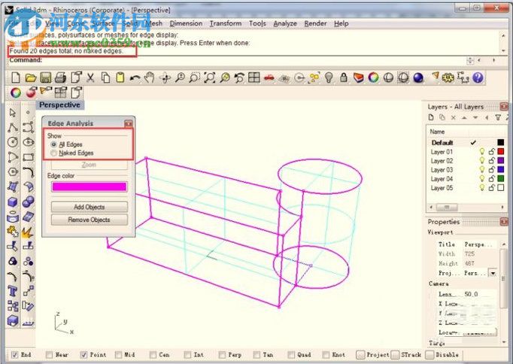The width and height of the screenshot is (513, 364).
Task: Open Options with the gear icon
Action: 448,77
